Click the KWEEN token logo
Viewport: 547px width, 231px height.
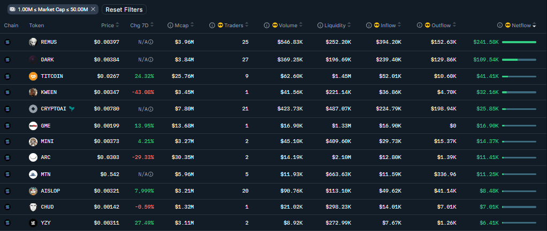pos(33,92)
